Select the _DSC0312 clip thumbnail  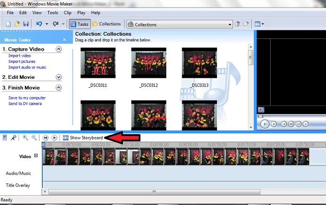tap(148, 63)
